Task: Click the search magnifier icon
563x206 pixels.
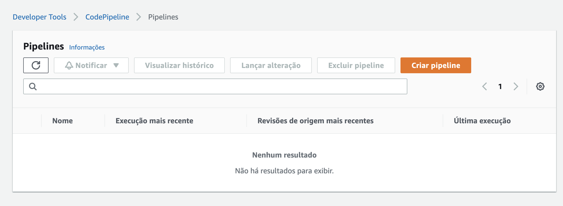Action: click(x=33, y=86)
